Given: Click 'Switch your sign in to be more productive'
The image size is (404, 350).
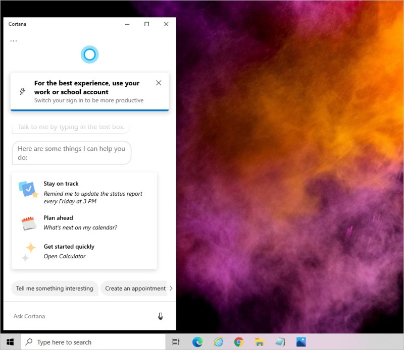Looking at the screenshot, I should click(x=89, y=100).
